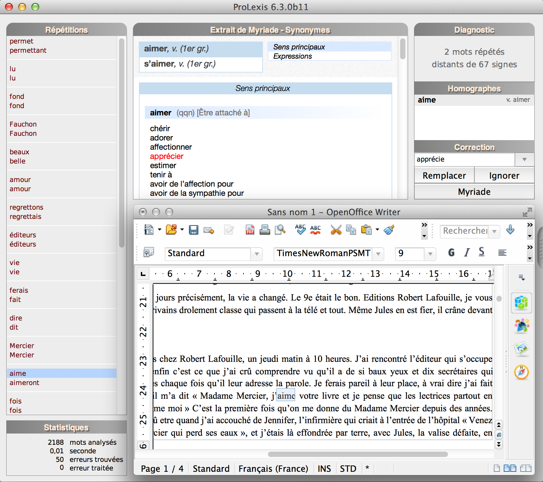
Task: Toggle Bold (G) formatting
Action: pyautogui.click(x=451, y=253)
